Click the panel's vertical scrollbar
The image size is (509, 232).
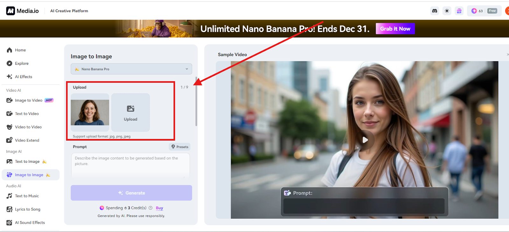[196, 102]
